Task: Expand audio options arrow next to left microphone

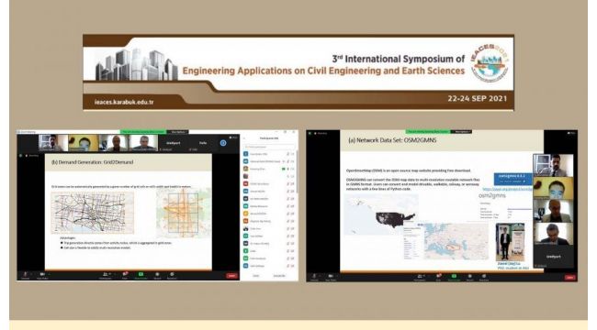Action: [x=31, y=274]
